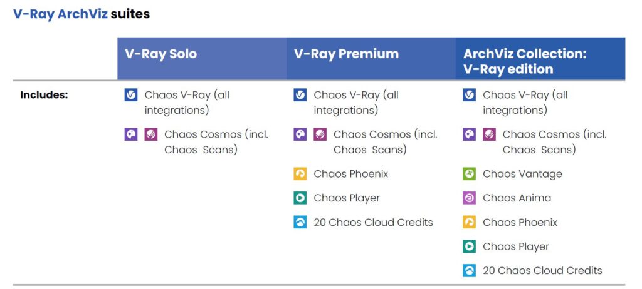Image resolution: width=642 pixels, height=289 pixels.
Task: Click 20 Chaos Cloud Credits under V-Ray Premium
Action: [x=374, y=222]
